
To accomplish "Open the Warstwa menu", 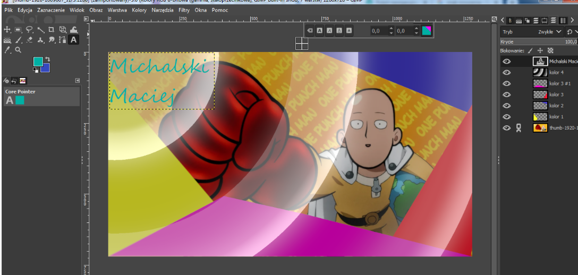I will click(117, 10).
